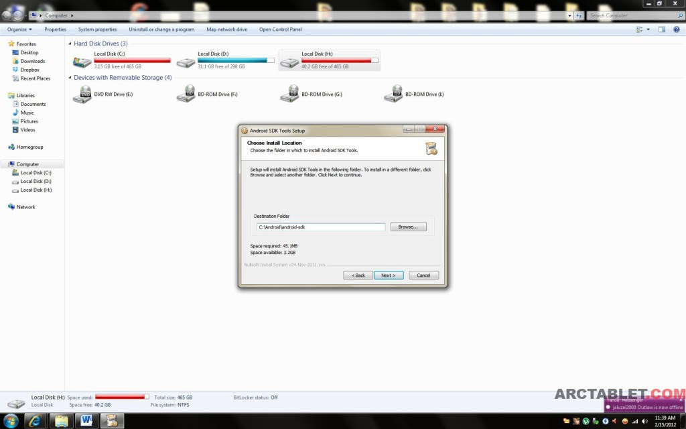This screenshot has height=429, width=686.
Task: Open the Organize menu
Action: (x=19, y=29)
